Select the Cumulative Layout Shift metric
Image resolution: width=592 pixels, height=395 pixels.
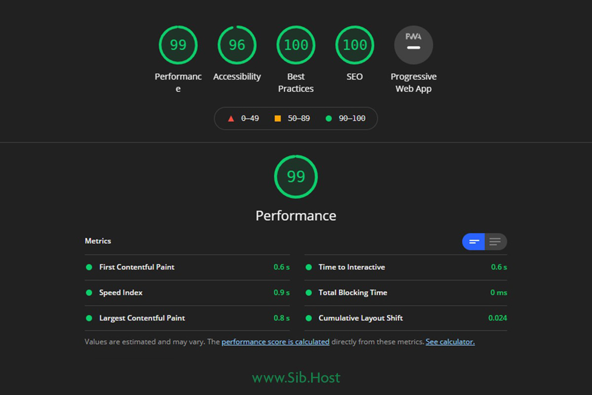coord(361,318)
